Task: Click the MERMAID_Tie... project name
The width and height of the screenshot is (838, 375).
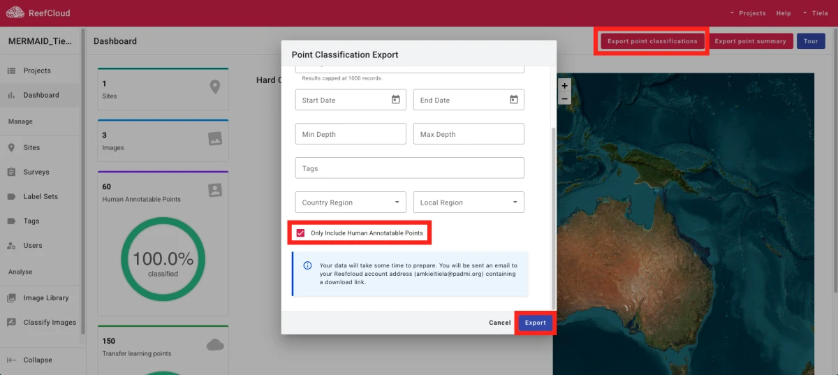Action: coord(40,41)
